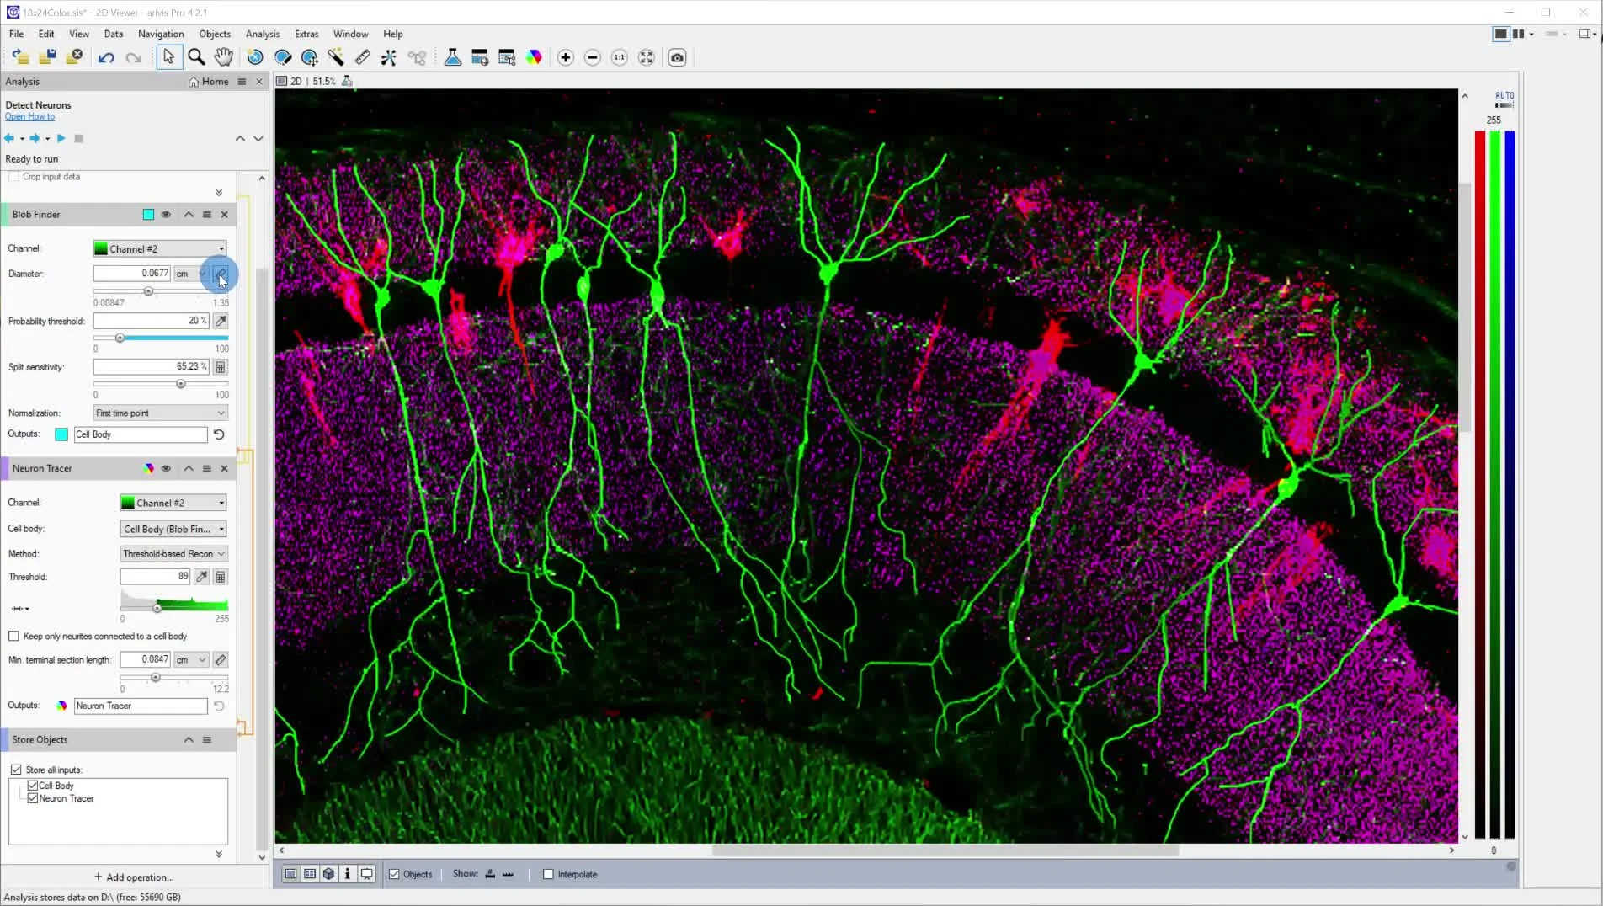Image resolution: width=1603 pixels, height=906 pixels.
Task: Click the stop pipeline square button
Action: pos(78,138)
